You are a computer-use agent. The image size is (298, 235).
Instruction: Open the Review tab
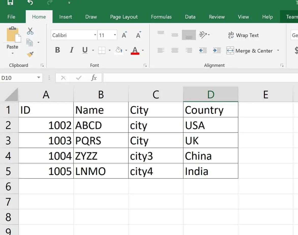click(x=217, y=17)
